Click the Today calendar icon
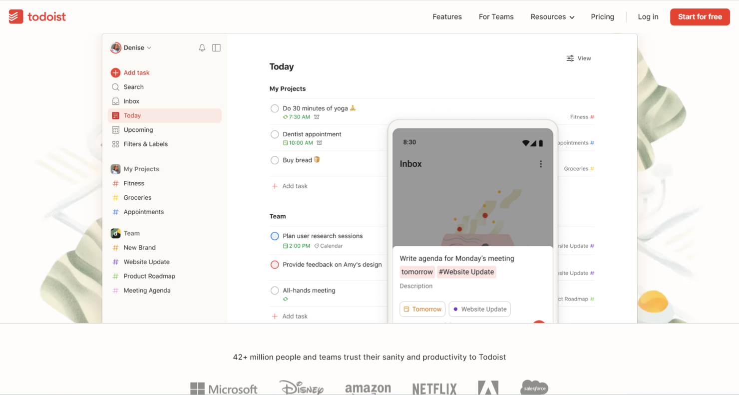The image size is (739, 395). [115, 116]
